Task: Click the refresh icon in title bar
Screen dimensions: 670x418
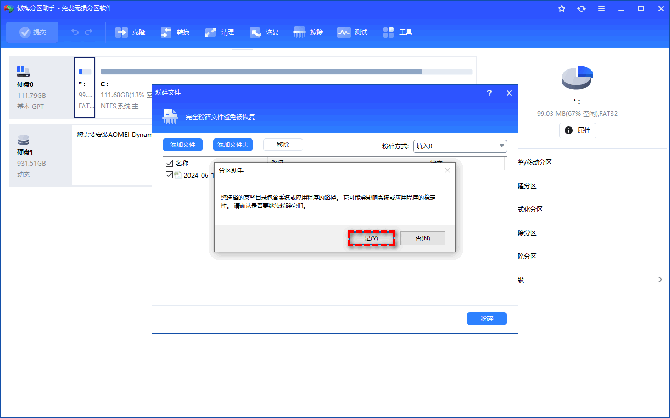Action: 582,9
